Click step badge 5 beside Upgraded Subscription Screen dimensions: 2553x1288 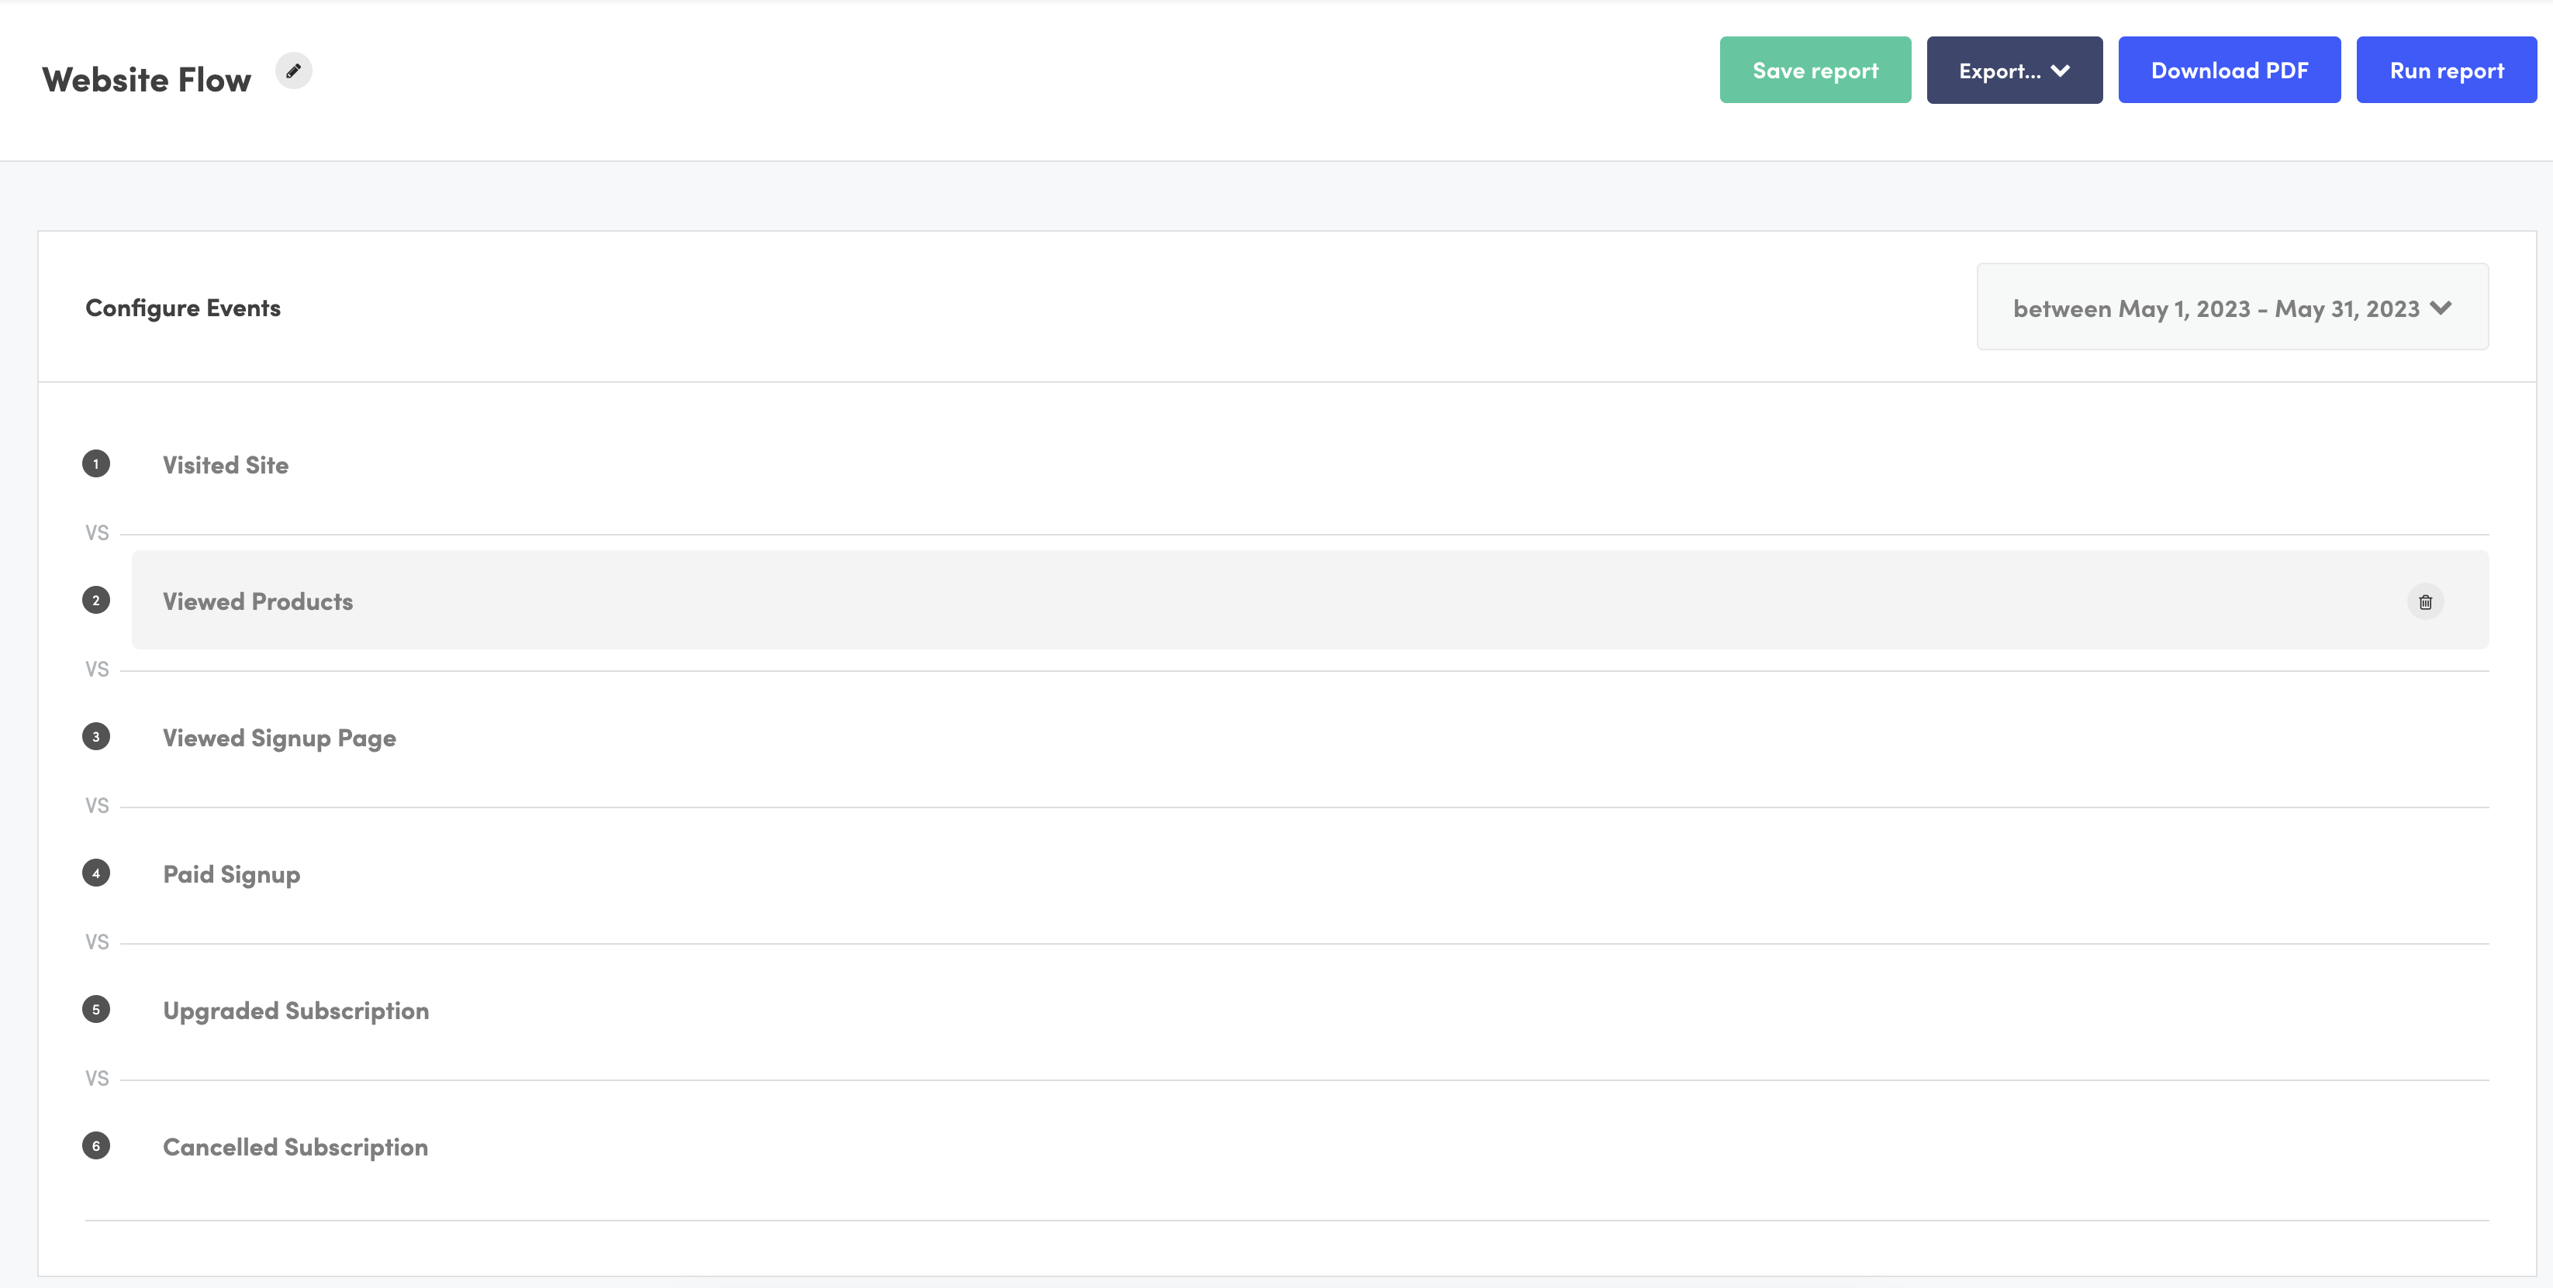(x=95, y=1010)
